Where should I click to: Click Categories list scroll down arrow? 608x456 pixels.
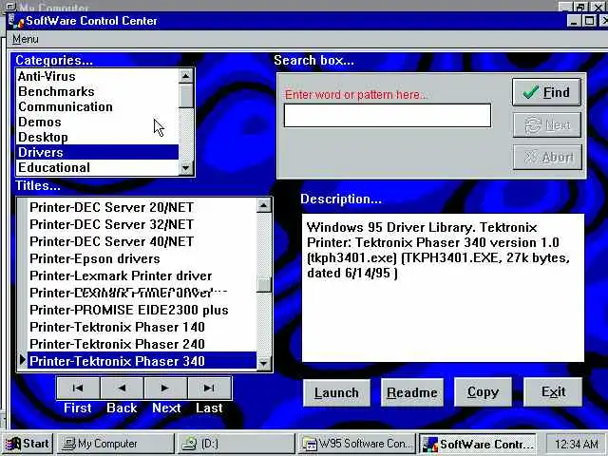pyautogui.click(x=186, y=168)
